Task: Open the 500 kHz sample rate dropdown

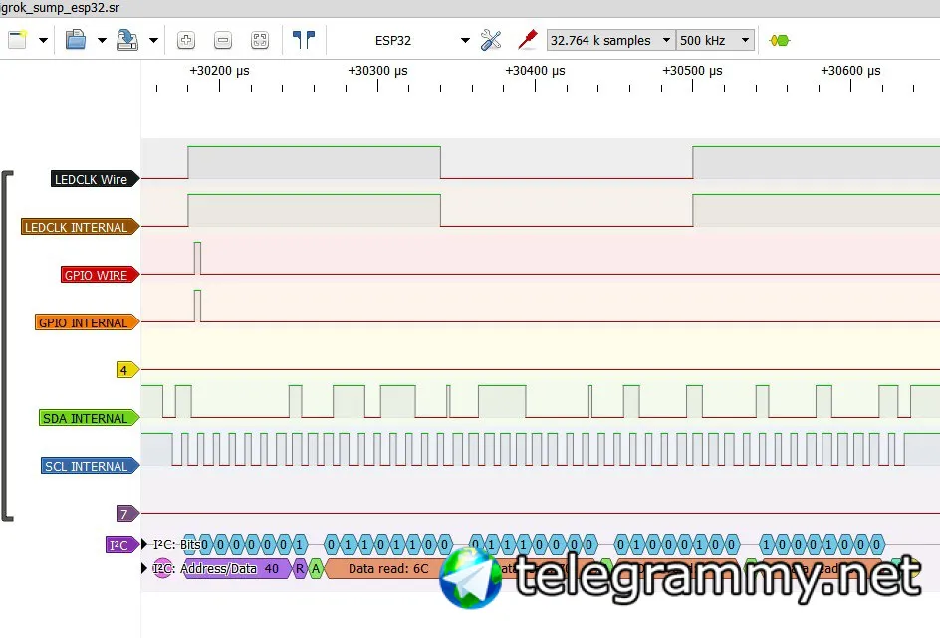Action: 715,40
